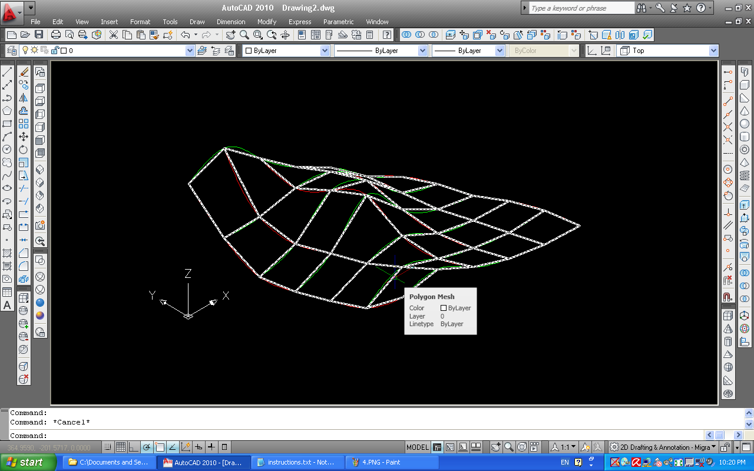Select the Line tool
The width and height of the screenshot is (754, 471).
(8, 72)
